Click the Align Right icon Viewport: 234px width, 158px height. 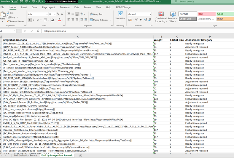tap(77, 20)
